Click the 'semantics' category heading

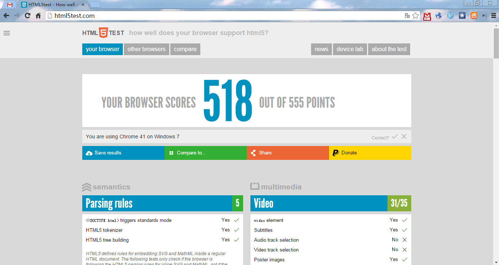tap(106, 187)
